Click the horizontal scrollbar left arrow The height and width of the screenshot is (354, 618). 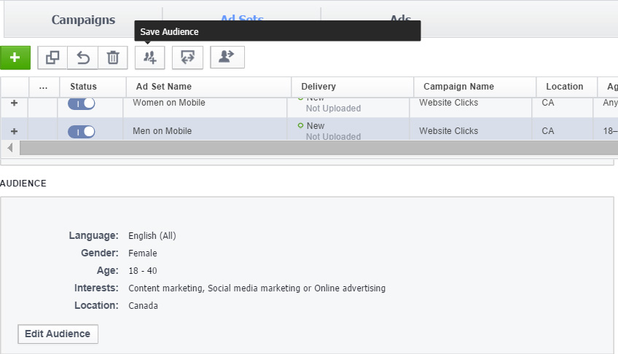pos(10,148)
